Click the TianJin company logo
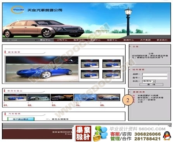Image resolution: width=173 pixels, height=142 pixels. coord(17,10)
